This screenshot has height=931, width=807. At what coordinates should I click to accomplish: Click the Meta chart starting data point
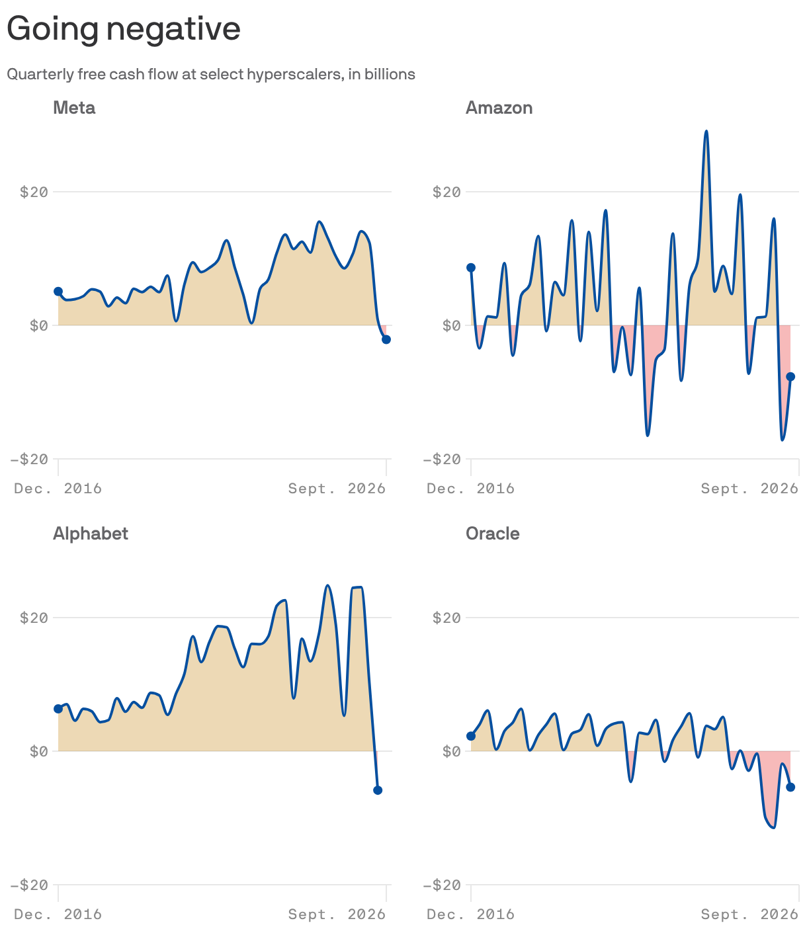point(58,292)
